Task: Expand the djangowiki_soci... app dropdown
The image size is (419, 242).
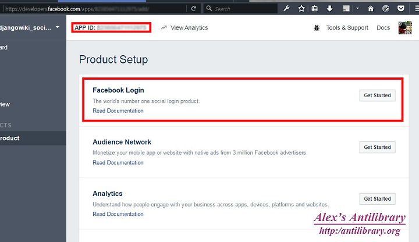Action: click(x=58, y=27)
